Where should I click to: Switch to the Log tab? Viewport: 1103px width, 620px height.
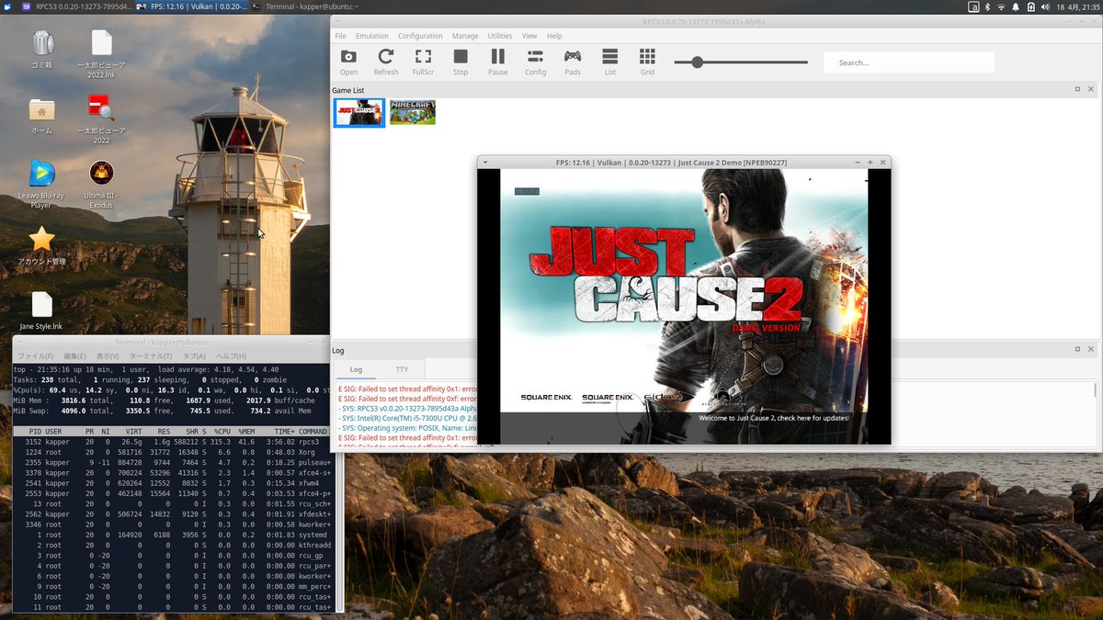(x=356, y=369)
